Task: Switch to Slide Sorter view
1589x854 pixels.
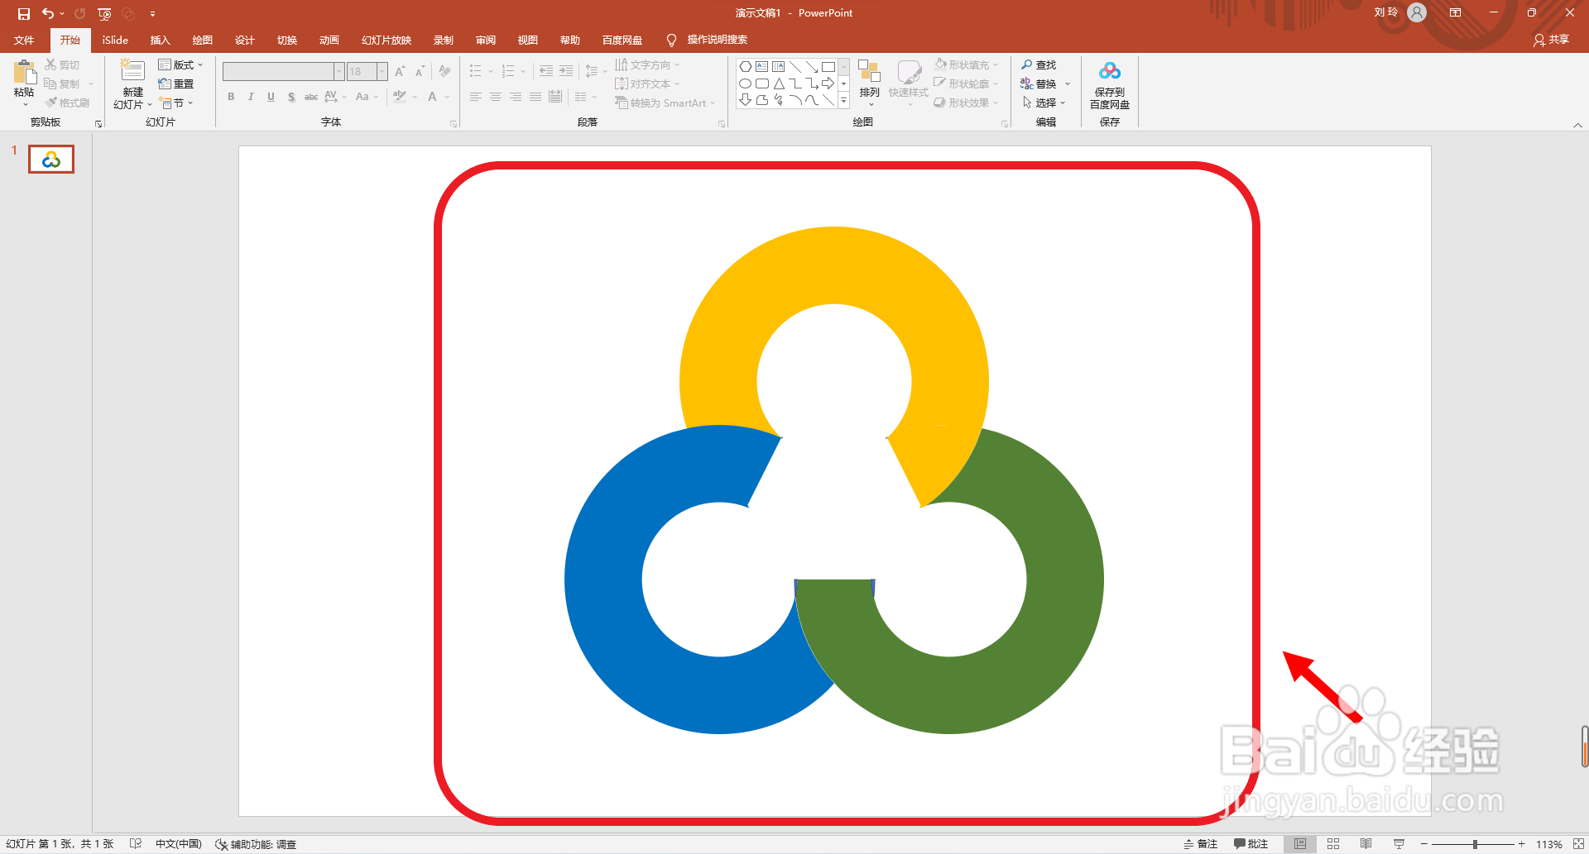Action: [x=1333, y=844]
